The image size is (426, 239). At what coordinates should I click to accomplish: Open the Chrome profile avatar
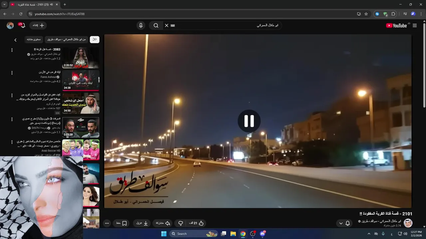pyautogui.click(x=413, y=14)
